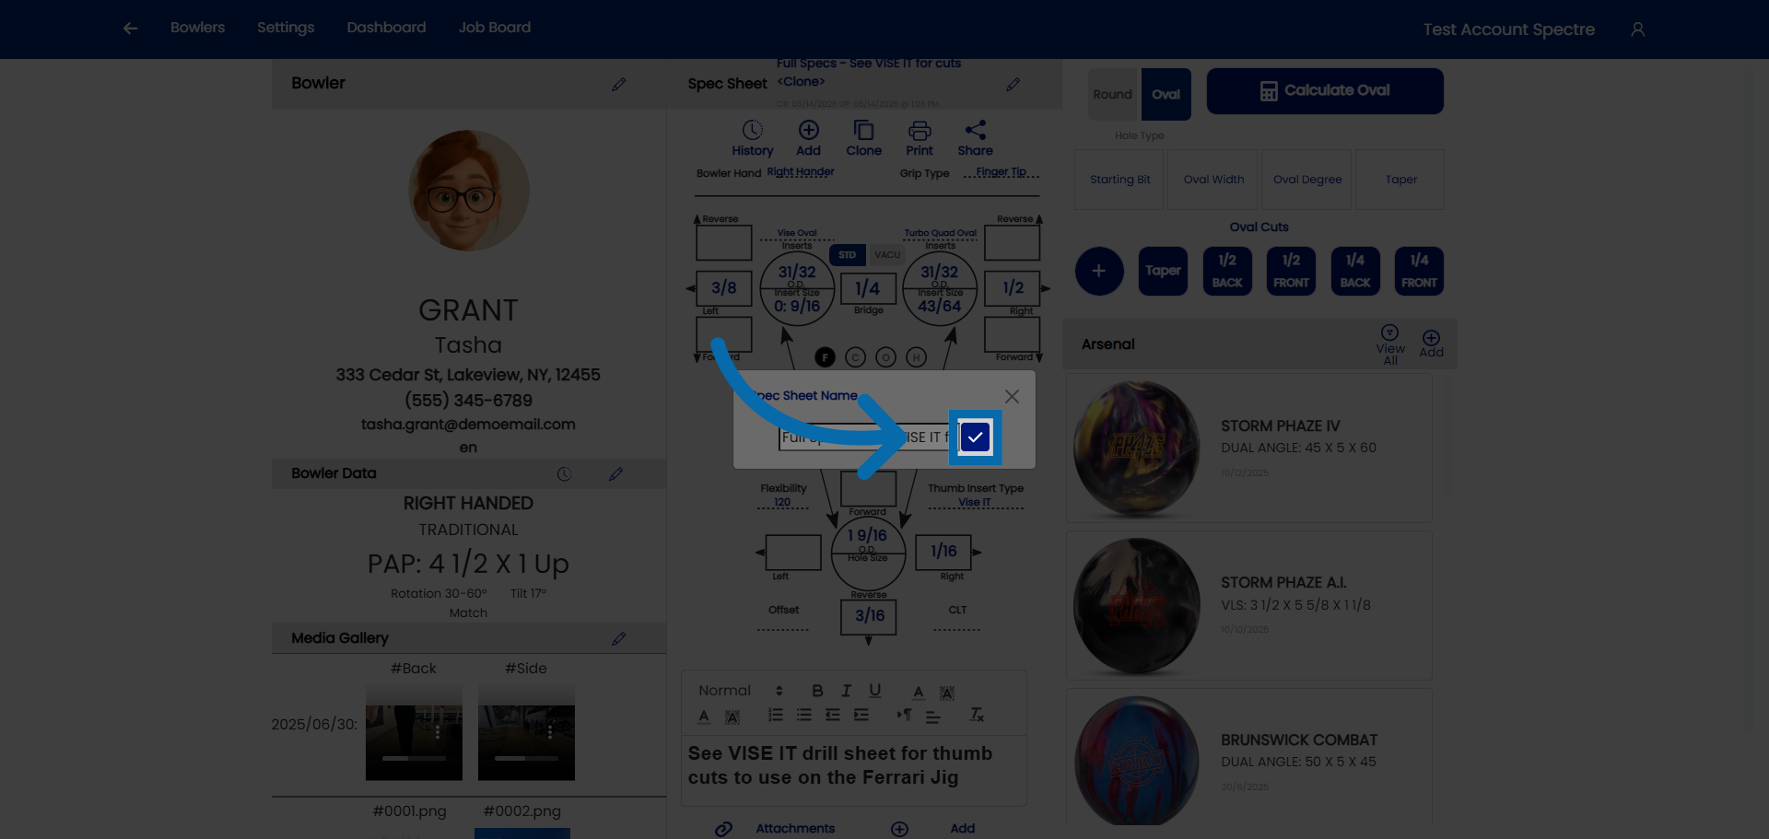Open the Dashboard menu item
Screen dimensions: 1769x839
[386, 28]
